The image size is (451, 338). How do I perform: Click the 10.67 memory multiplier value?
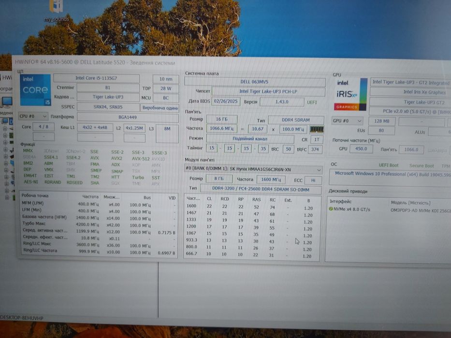point(258,129)
